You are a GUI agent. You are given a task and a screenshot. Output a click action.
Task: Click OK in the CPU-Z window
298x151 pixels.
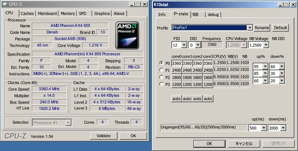(133, 136)
